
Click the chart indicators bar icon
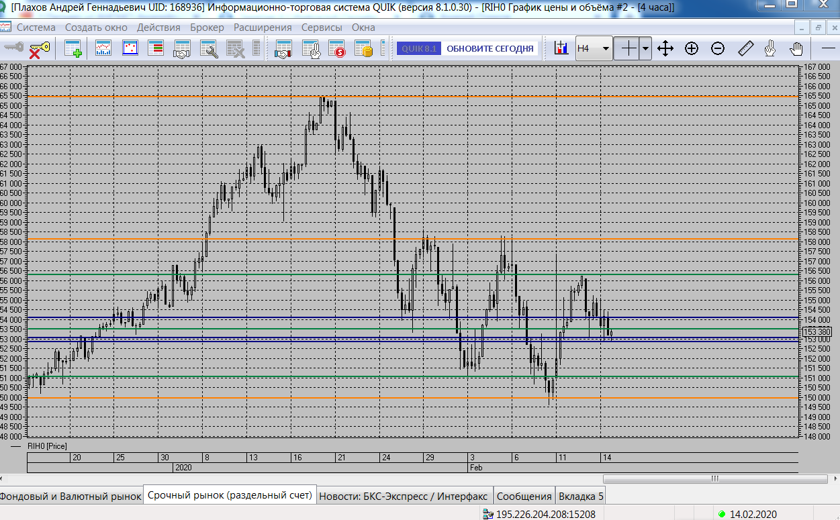pyautogui.click(x=561, y=48)
